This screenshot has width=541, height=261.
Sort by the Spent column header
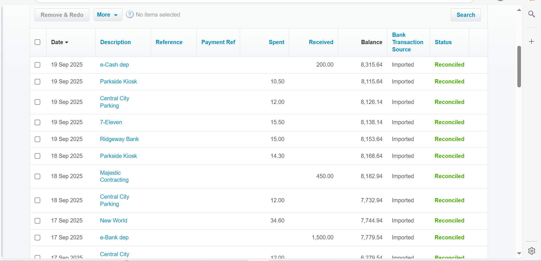coord(276,42)
